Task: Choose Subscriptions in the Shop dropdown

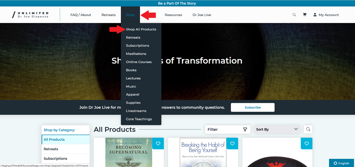Action: click(138, 45)
